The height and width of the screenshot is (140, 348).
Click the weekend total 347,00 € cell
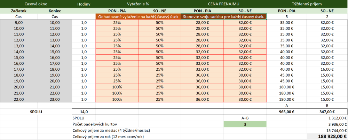tap(327, 112)
